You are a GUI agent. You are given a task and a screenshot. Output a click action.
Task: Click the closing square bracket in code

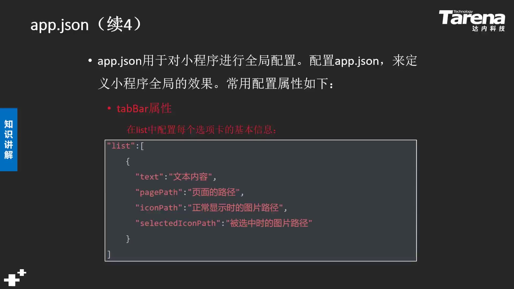[109, 254]
